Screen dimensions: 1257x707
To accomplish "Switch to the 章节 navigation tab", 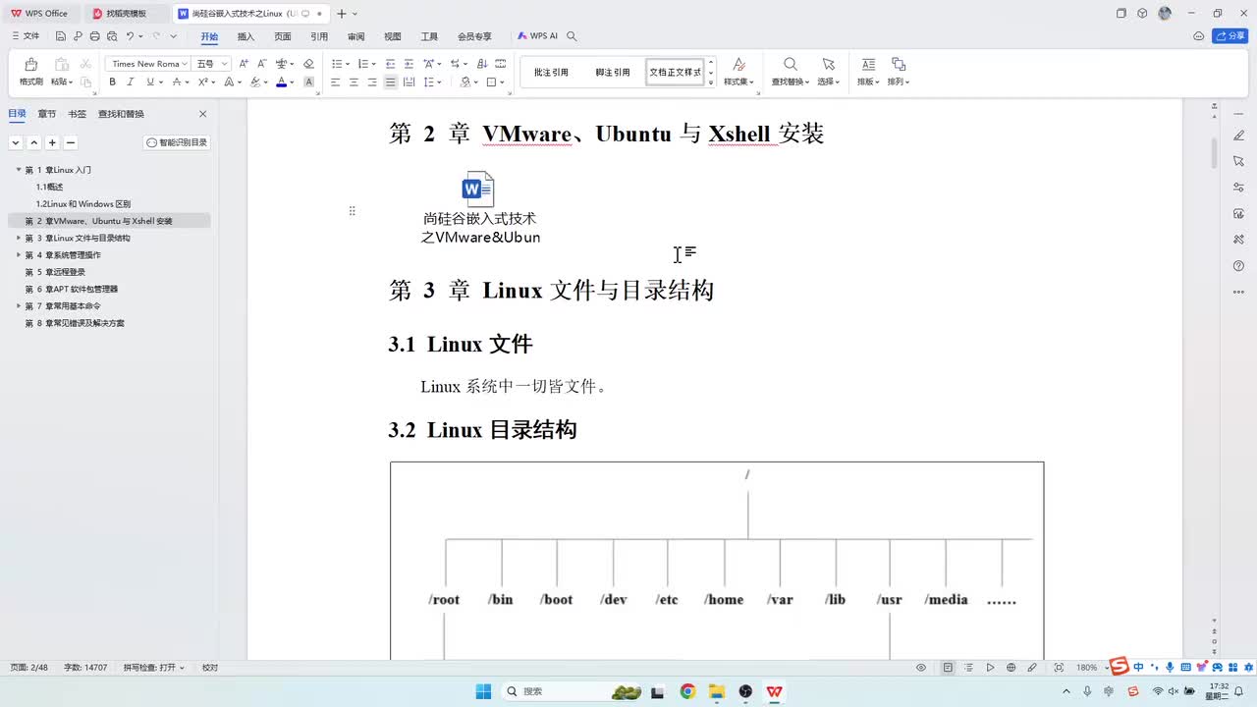I will (47, 114).
